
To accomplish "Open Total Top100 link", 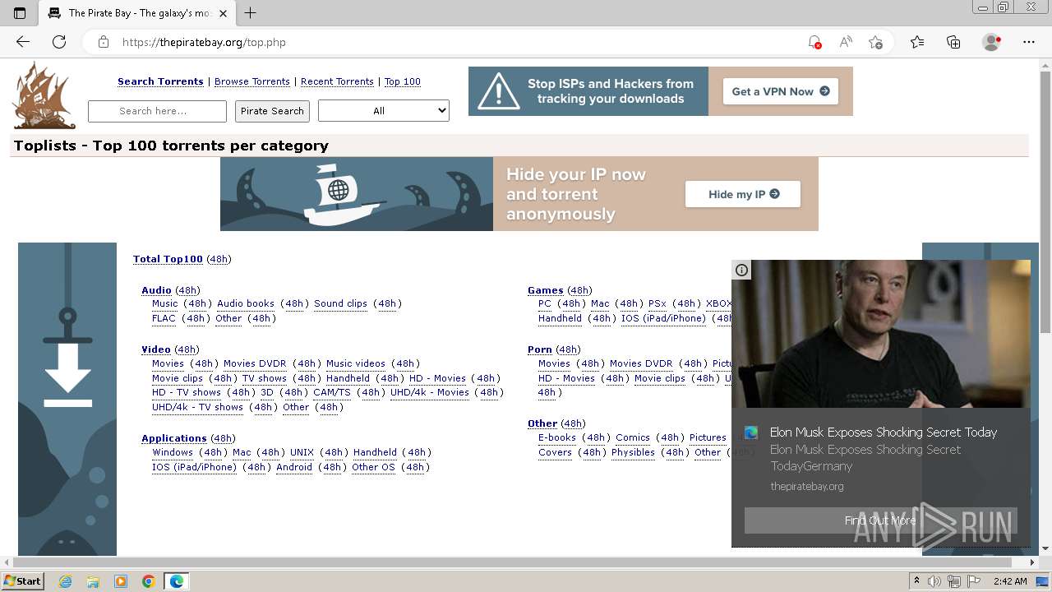I will pyautogui.click(x=168, y=259).
